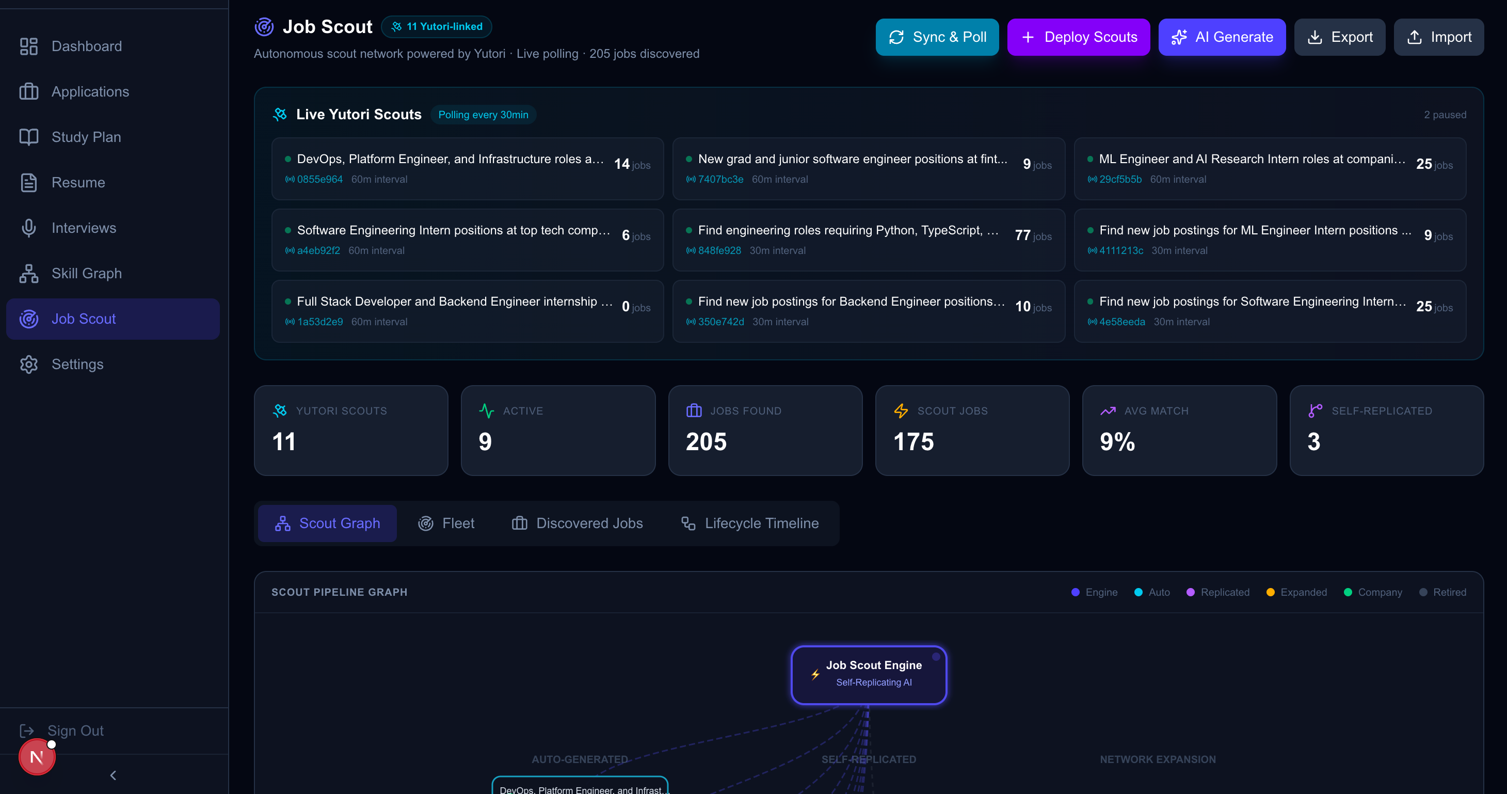Click the Expanded orange legend swatch

[1270, 592]
